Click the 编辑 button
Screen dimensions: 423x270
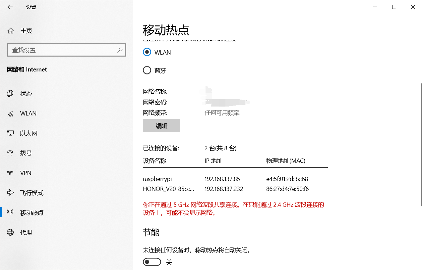tap(161, 125)
